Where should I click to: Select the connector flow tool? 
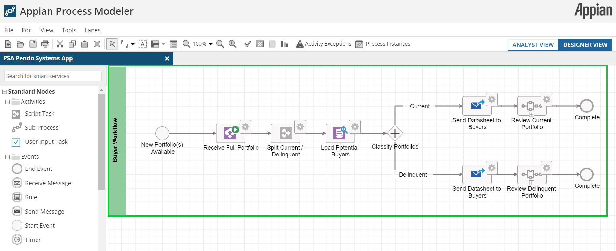pyautogui.click(x=124, y=44)
